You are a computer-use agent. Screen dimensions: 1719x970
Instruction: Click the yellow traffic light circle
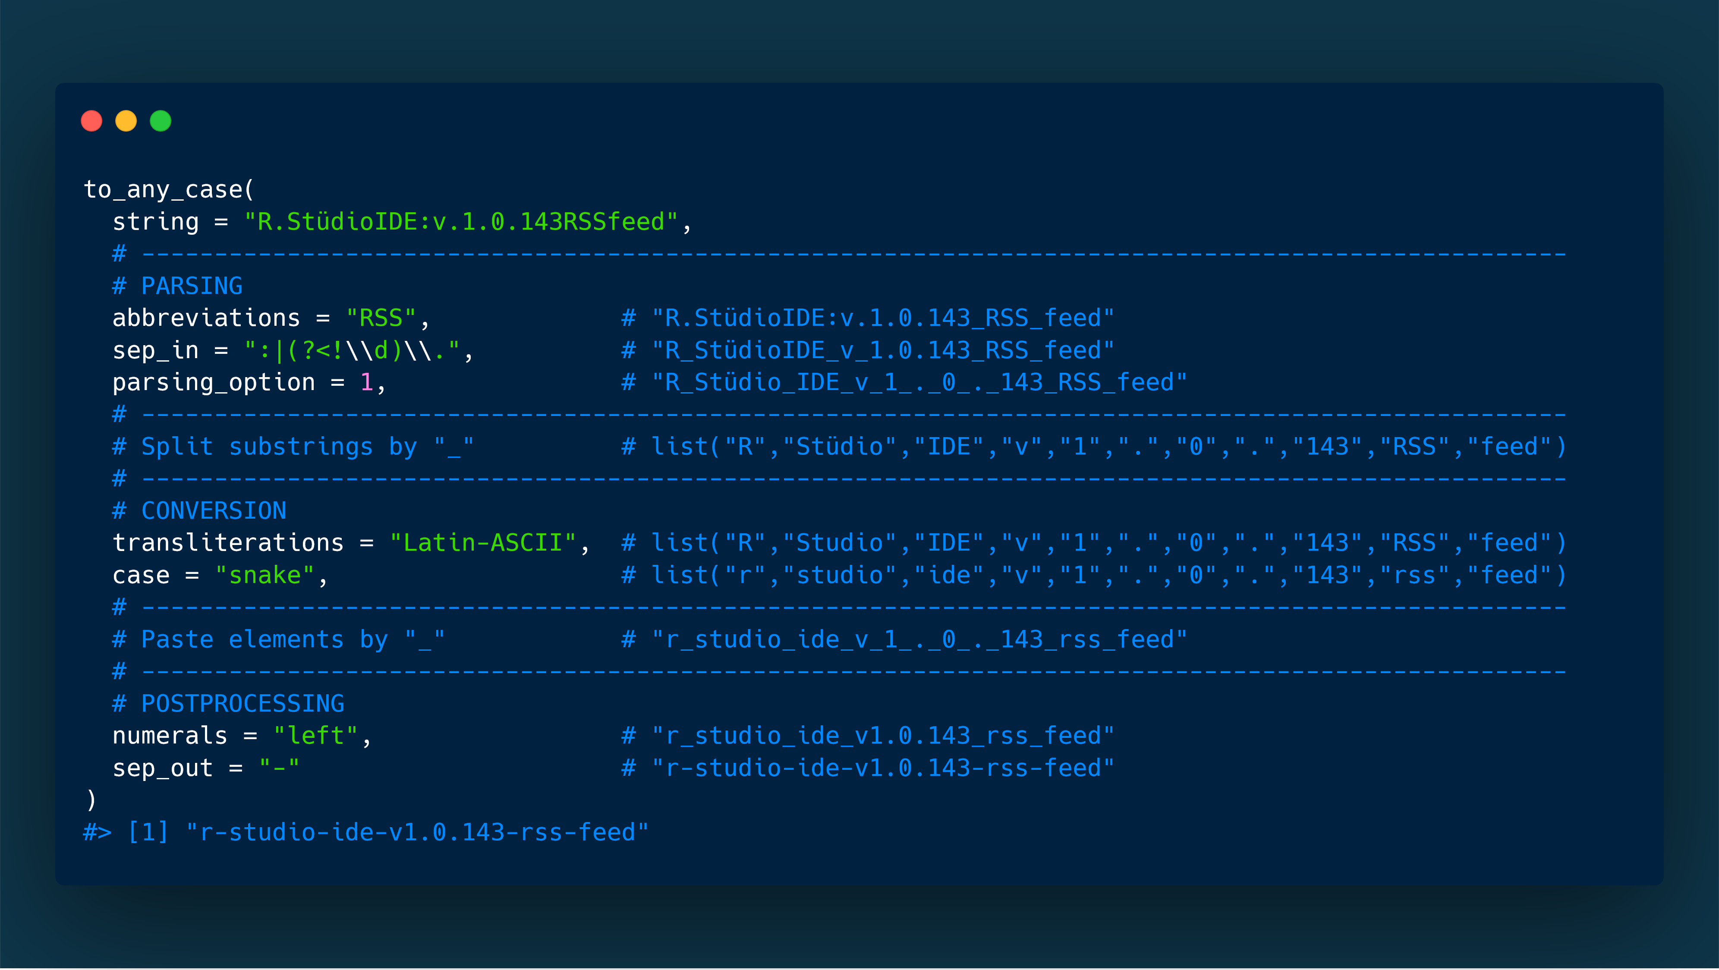click(126, 121)
